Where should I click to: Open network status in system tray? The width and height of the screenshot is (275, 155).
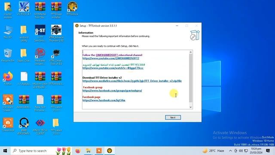click(246, 151)
